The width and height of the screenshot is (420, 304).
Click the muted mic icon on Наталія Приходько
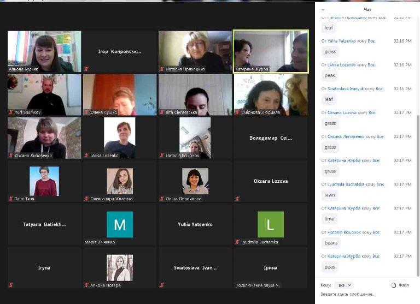tap(162, 69)
